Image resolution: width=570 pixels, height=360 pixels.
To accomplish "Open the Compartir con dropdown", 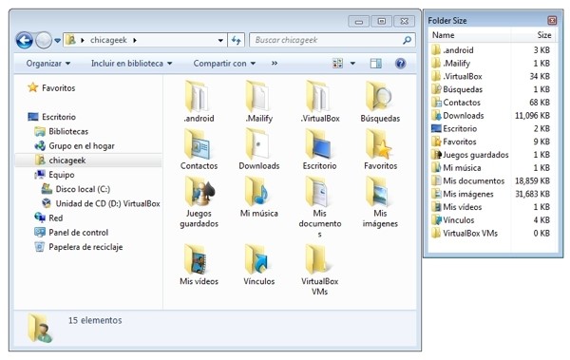I will 224,64.
